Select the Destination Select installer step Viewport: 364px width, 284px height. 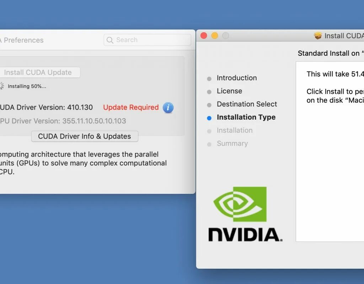(247, 104)
